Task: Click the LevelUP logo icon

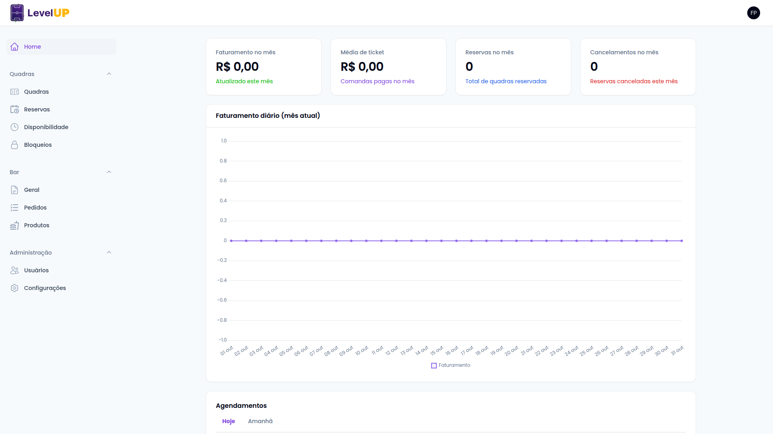Action: (17, 13)
